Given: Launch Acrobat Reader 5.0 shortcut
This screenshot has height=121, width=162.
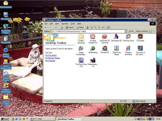Looking at the screenshot, I should tap(93, 39).
